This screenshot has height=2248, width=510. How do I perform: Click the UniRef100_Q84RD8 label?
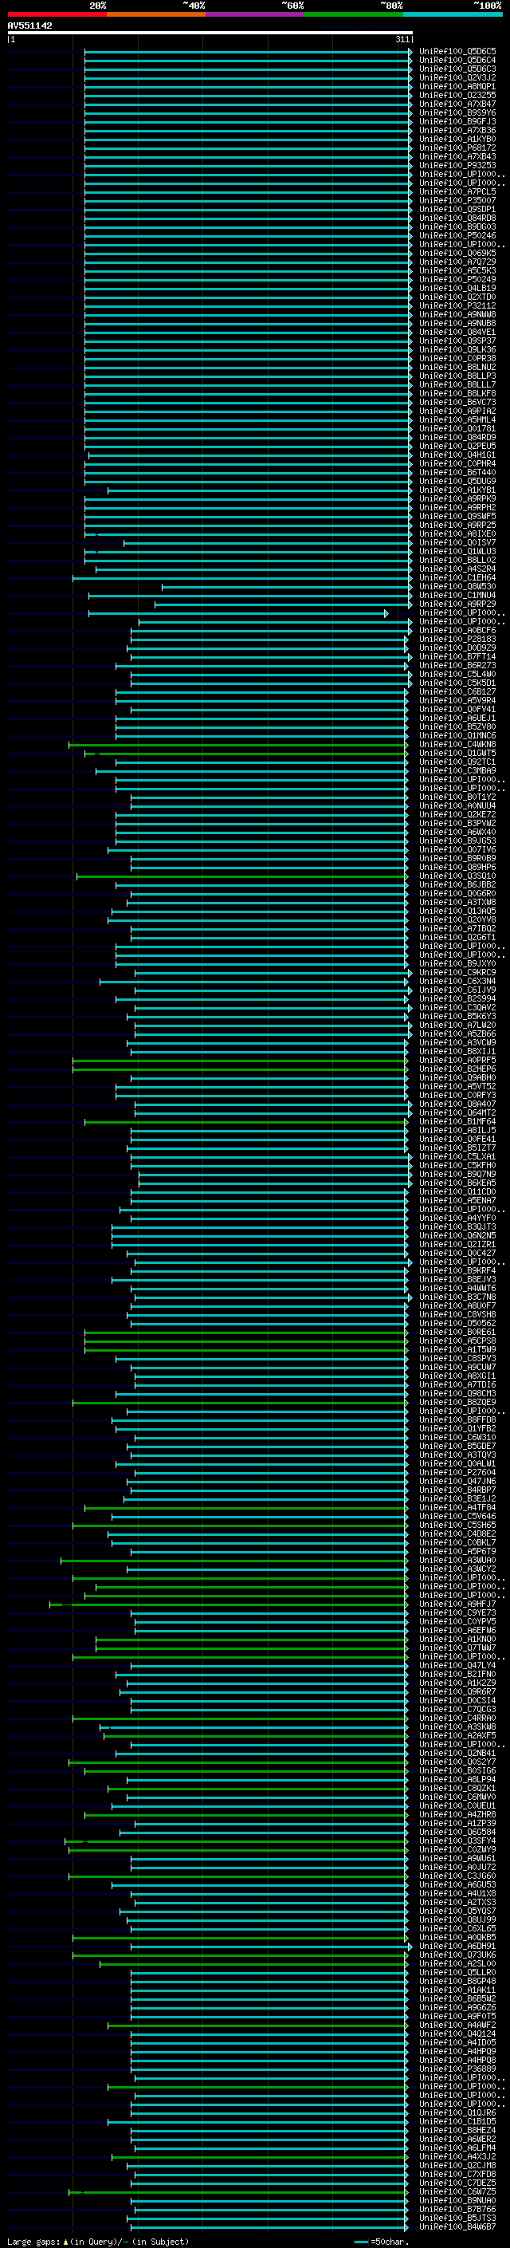point(457,219)
